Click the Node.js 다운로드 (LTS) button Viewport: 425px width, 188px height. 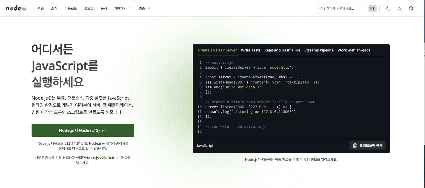coord(83,130)
